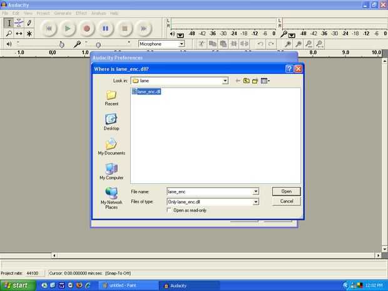Open output meter dropdown by speaker
The image size is (388, 291).
(180, 36)
